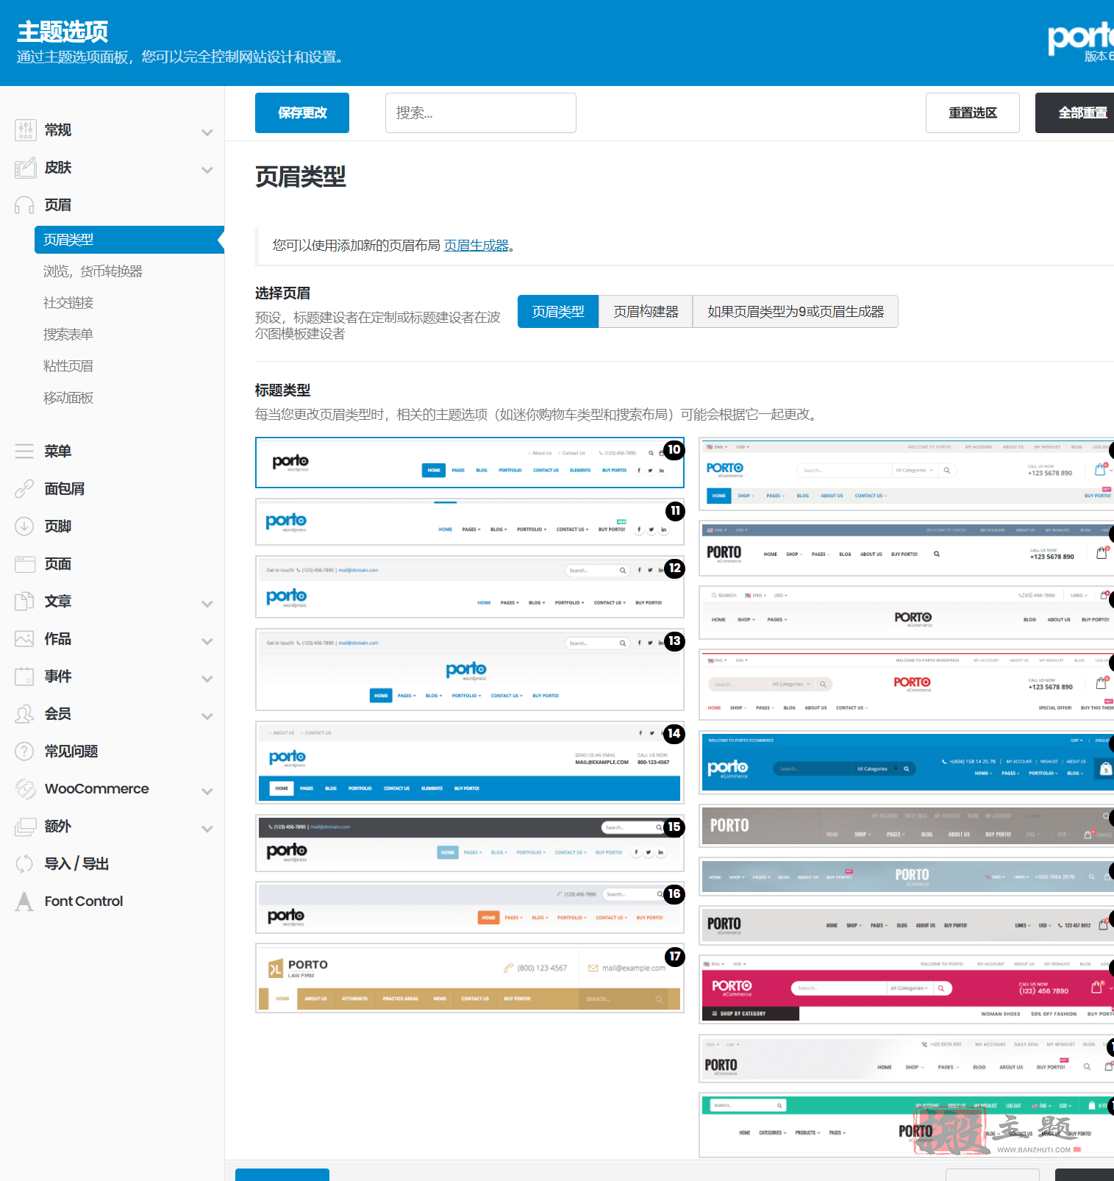
Task: Click the 导入/导出 refresh icon
Action: pyautogui.click(x=25, y=863)
